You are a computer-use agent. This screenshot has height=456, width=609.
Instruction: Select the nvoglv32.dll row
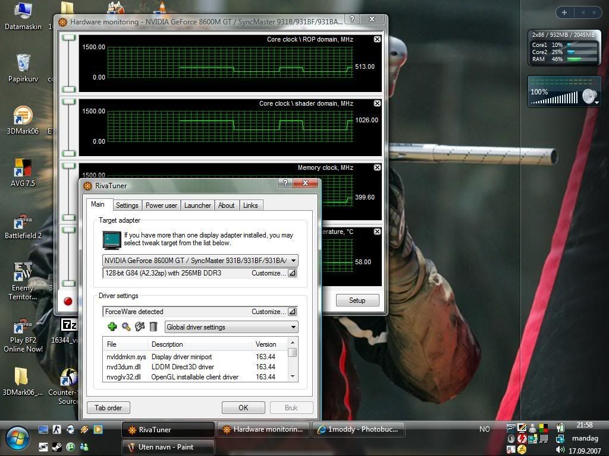click(x=196, y=377)
